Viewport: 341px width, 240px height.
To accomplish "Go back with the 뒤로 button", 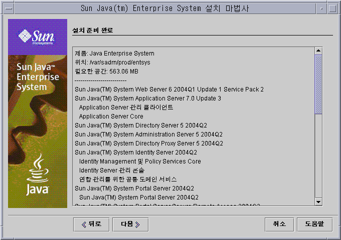I will [x=91, y=224].
